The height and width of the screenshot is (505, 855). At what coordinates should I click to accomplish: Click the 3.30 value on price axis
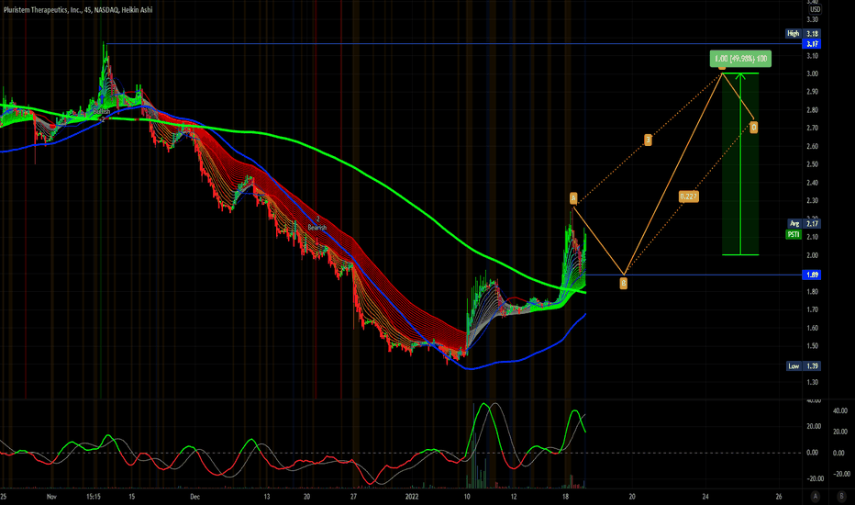click(x=812, y=19)
